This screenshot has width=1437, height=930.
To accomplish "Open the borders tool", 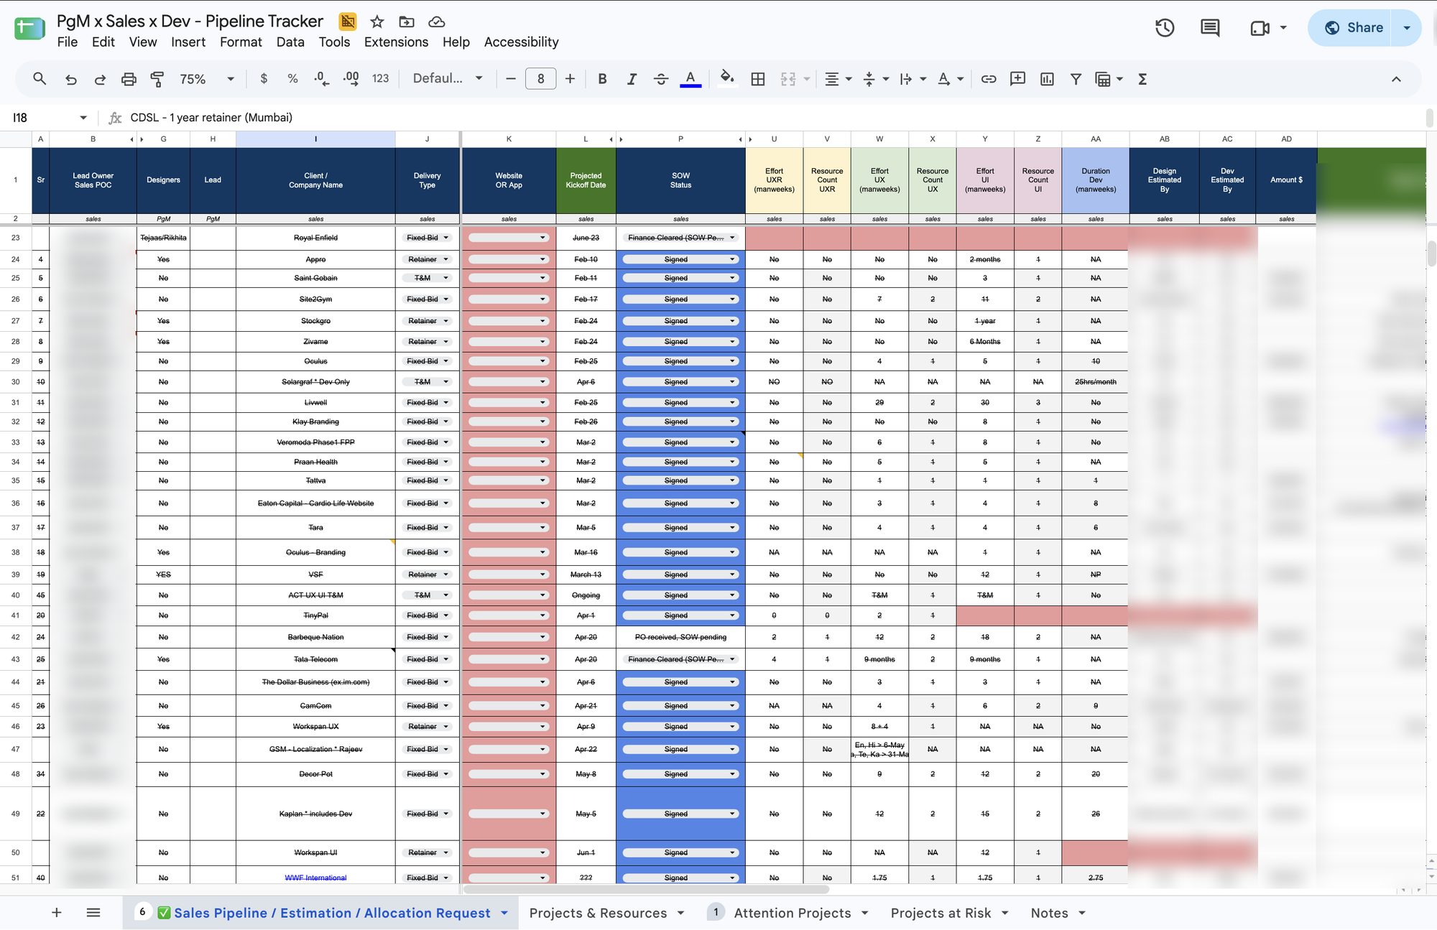I will pyautogui.click(x=758, y=79).
